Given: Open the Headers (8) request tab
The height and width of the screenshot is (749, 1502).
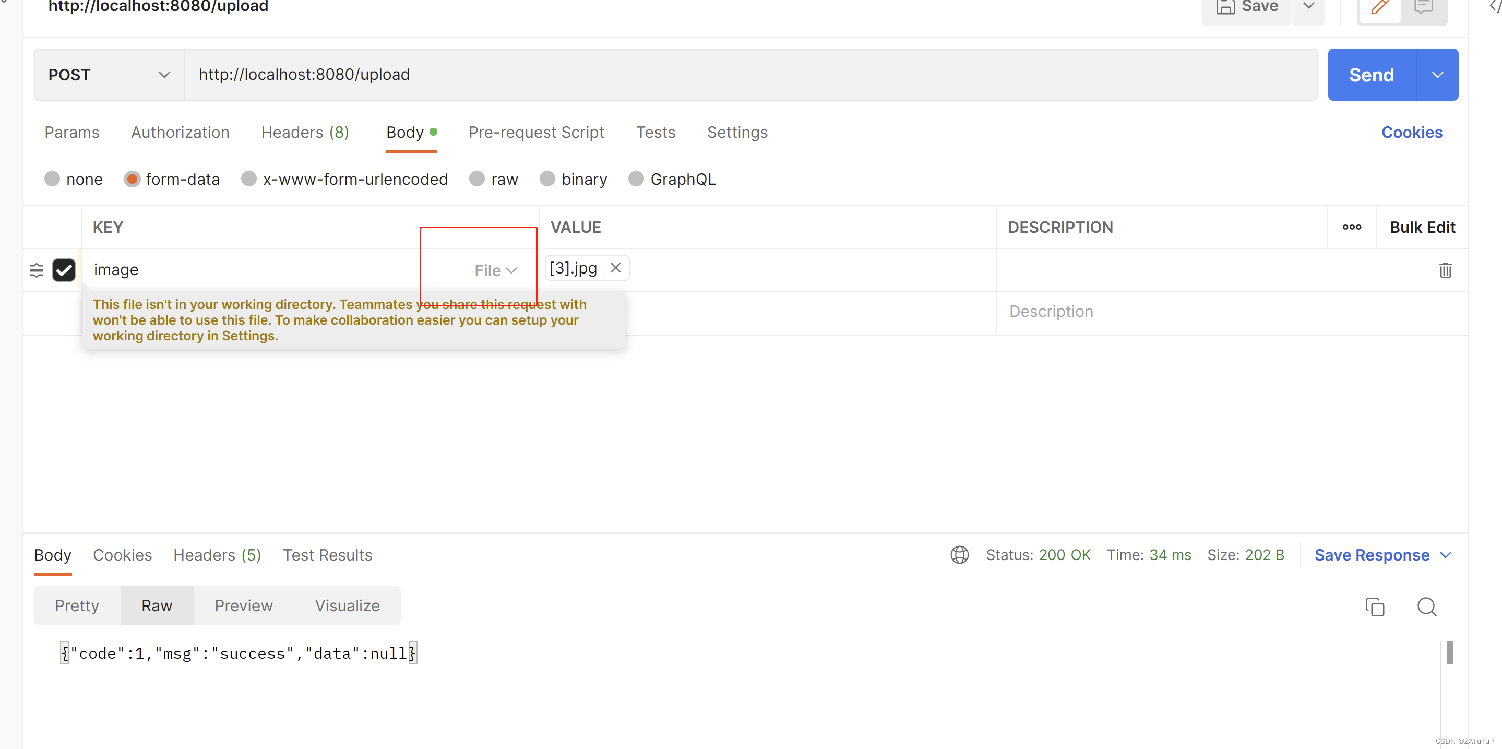Looking at the screenshot, I should tap(305, 133).
